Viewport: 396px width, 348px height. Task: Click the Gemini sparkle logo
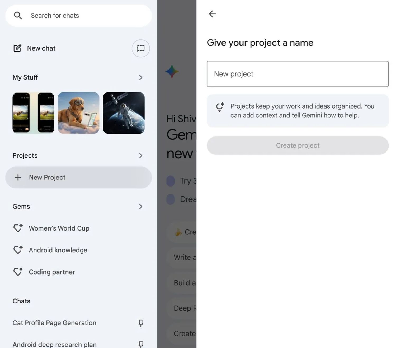(x=172, y=71)
